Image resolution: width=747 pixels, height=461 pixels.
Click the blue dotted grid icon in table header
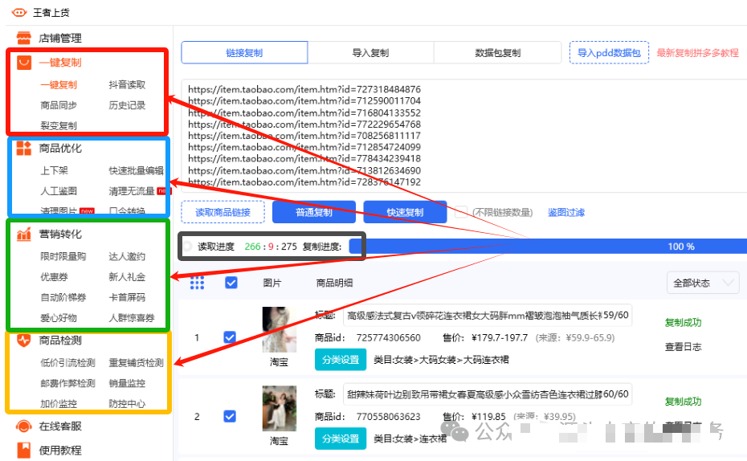coord(197,283)
